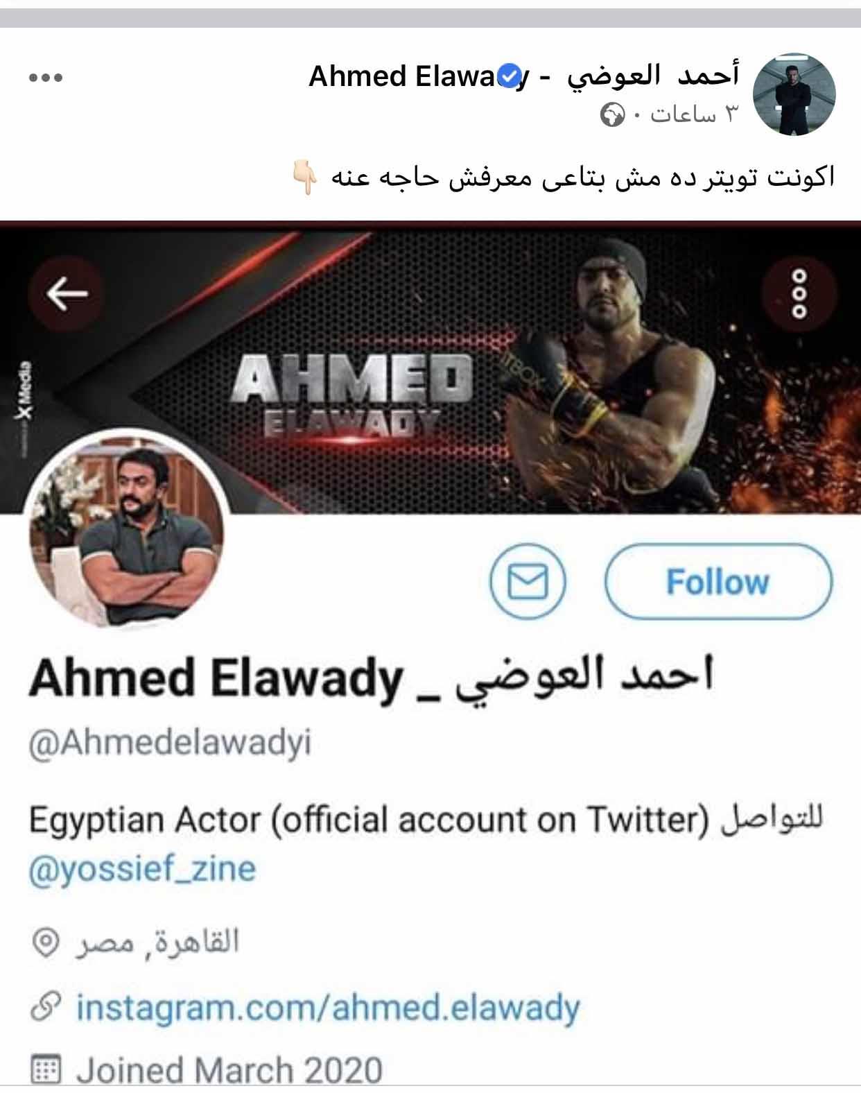Tap the calendar joined-date icon
861x1093 pixels.
click(x=46, y=1069)
